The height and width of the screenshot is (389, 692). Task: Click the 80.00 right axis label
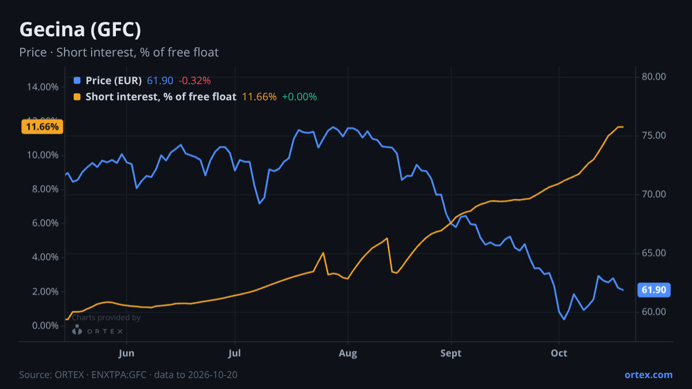pos(654,77)
